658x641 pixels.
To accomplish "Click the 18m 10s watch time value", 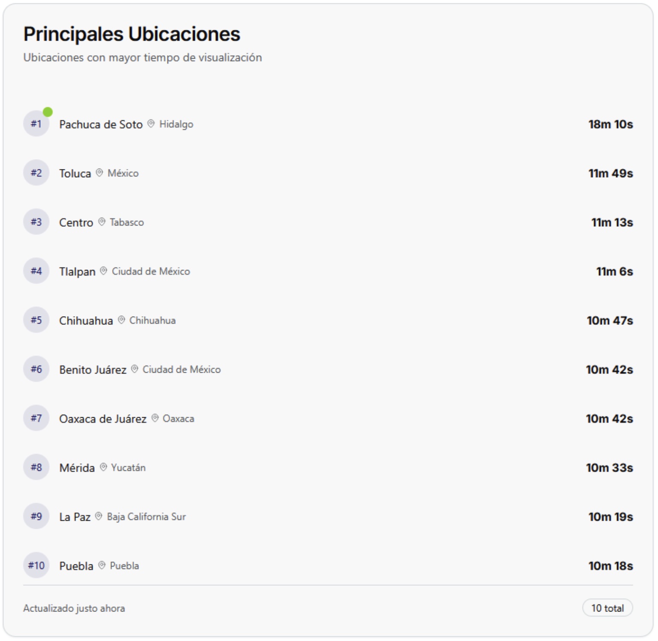I will point(611,124).
